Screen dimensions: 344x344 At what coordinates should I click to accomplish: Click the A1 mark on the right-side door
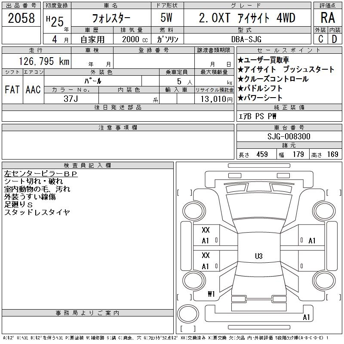(x=312, y=241)
